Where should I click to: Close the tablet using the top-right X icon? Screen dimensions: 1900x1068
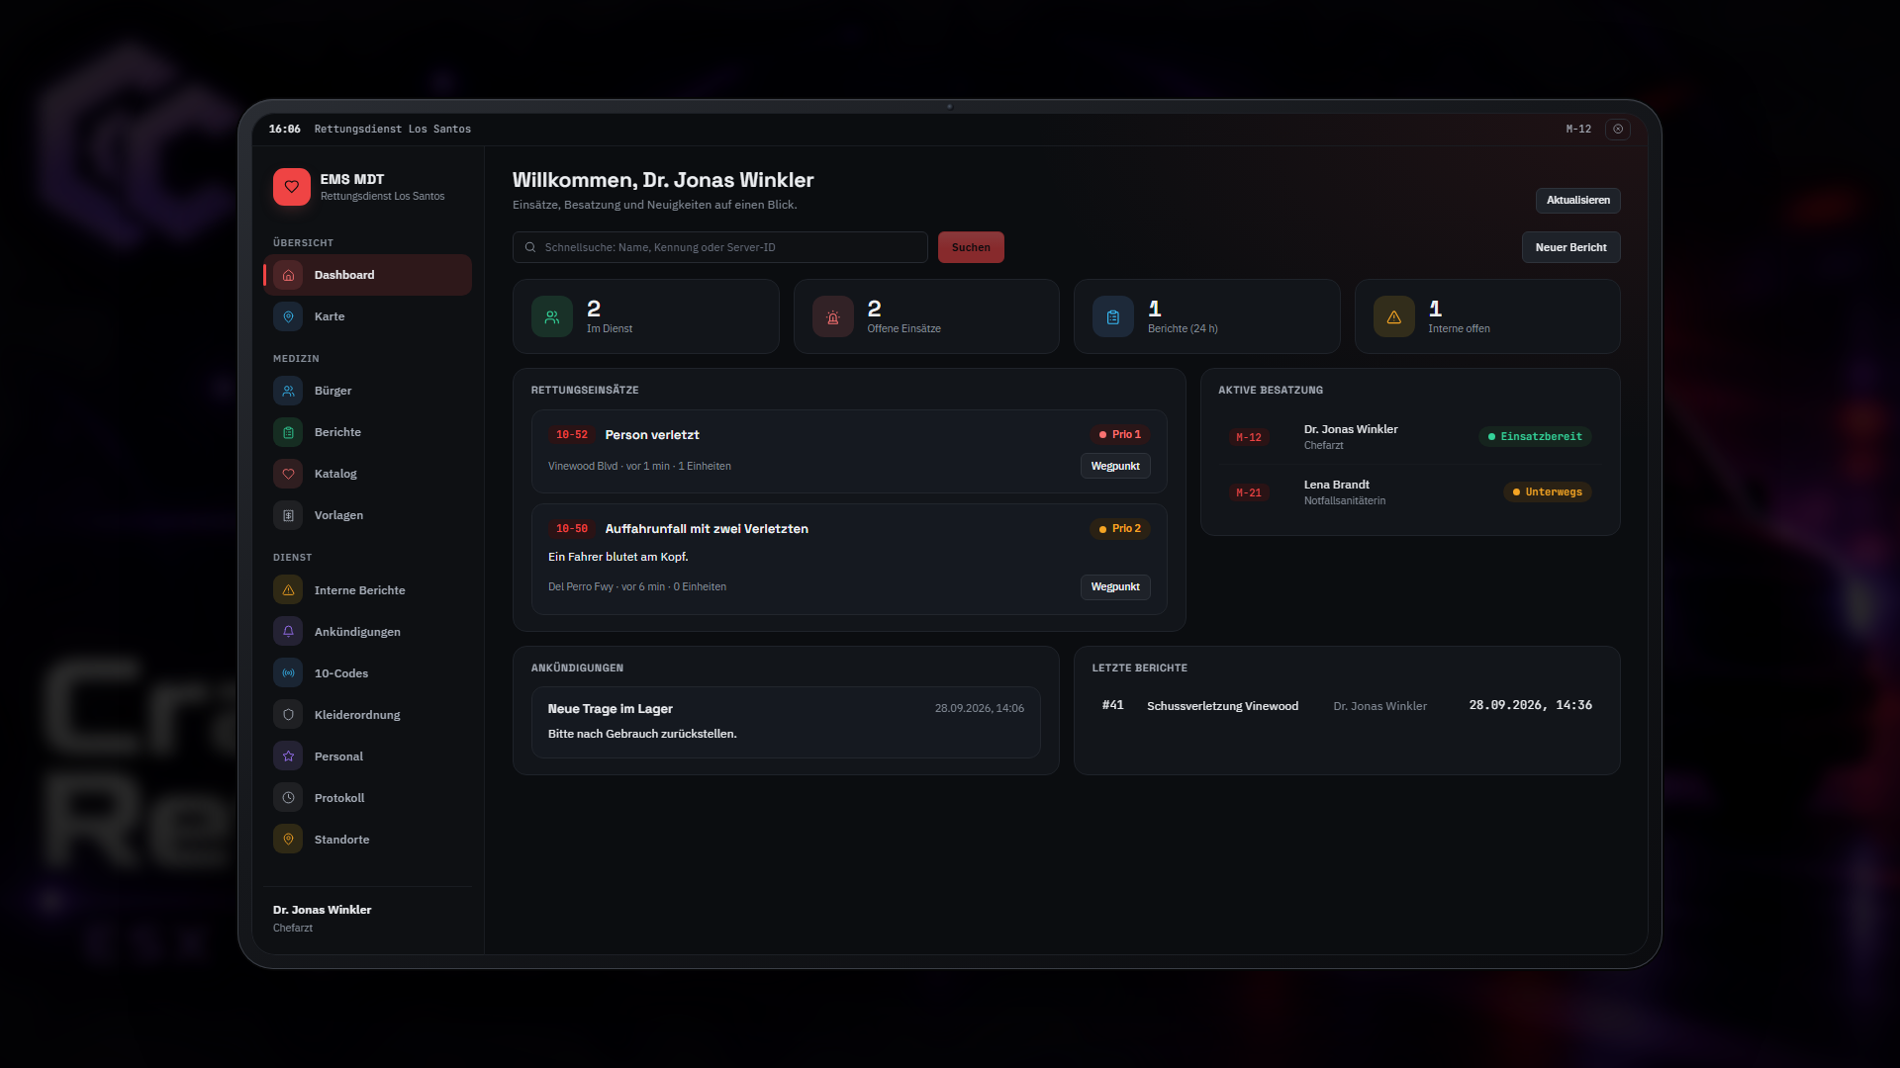click(1618, 129)
